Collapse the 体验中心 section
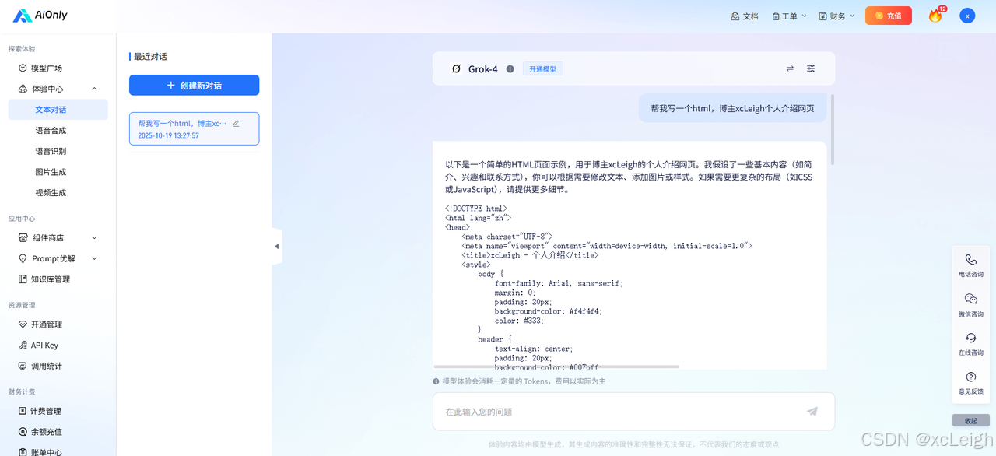The image size is (996, 456). click(95, 88)
